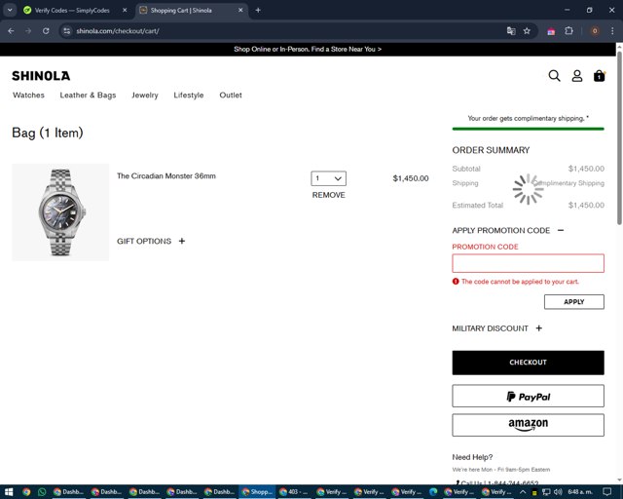The width and height of the screenshot is (623, 499).
Task: Click the browser address bar URL
Action: point(118,31)
